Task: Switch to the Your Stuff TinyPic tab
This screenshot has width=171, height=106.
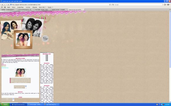Action: (42, 10)
